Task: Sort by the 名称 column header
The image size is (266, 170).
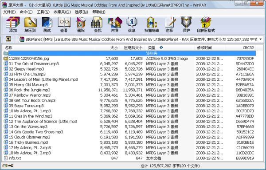Action: click(49, 48)
